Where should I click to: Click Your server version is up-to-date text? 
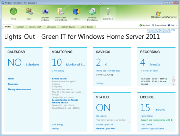pos(111,120)
